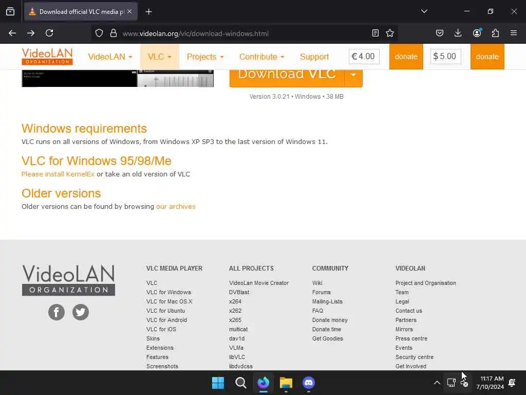Click the Download VLC button
This screenshot has width=526, height=395.
[x=287, y=77]
